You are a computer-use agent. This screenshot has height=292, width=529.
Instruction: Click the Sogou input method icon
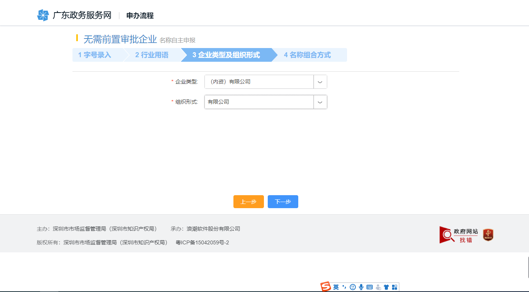[326, 286]
